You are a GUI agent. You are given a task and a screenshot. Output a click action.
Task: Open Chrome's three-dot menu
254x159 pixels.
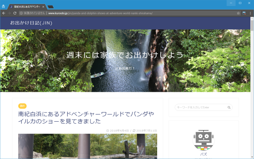tap(250, 13)
